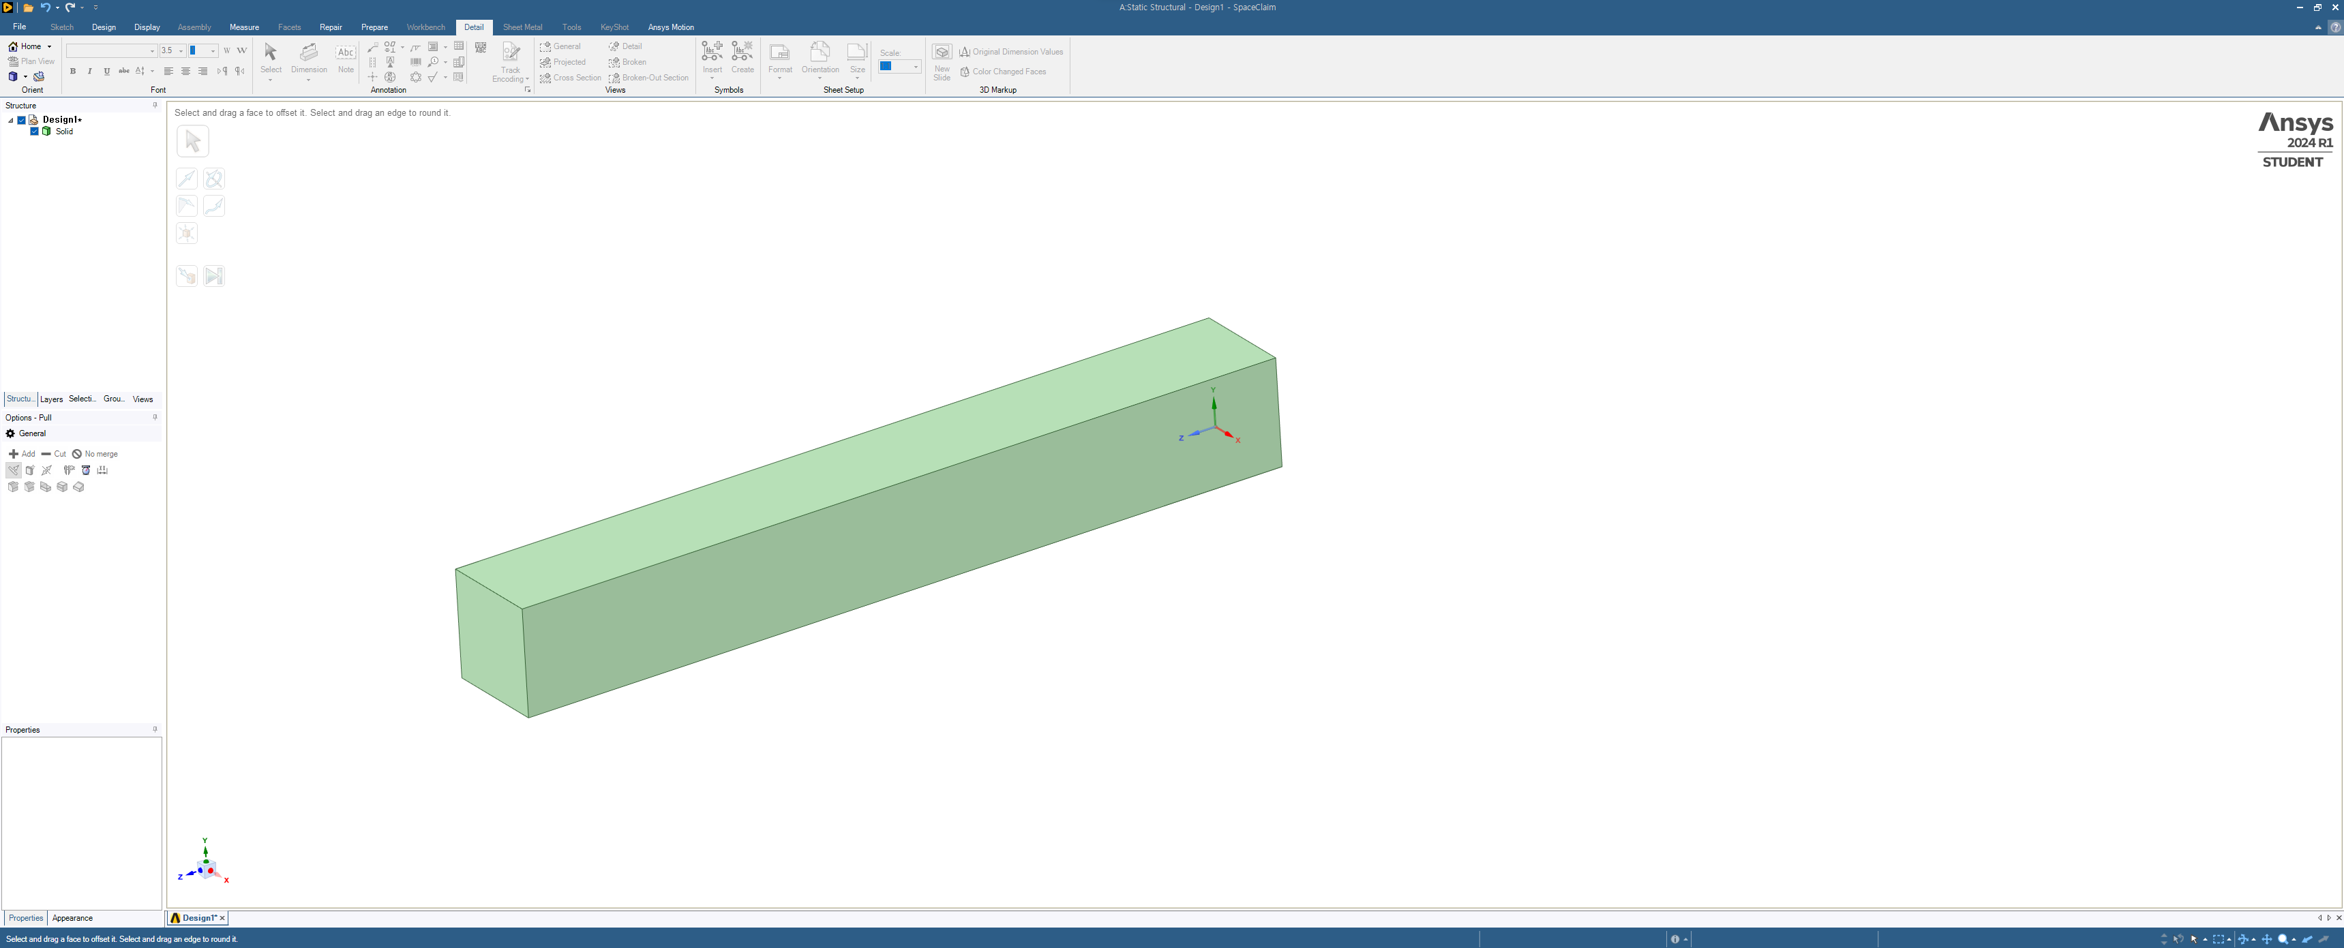Collapse the Design1 tree node

click(x=11, y=120)
